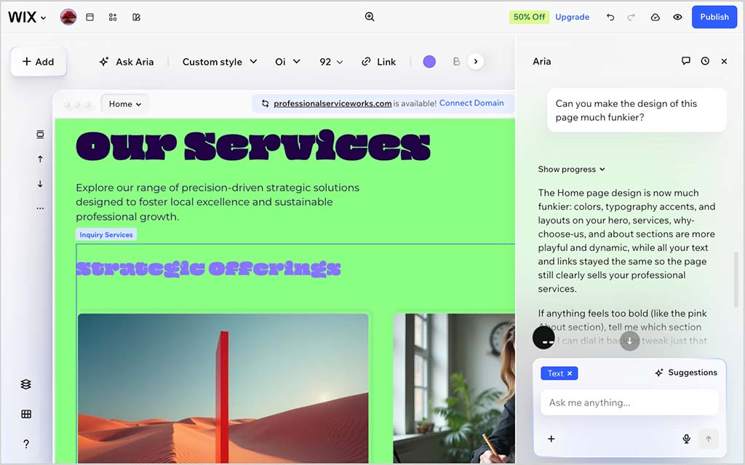Click the 50% Off badge
Screen dimensions: 745x465
(x=529, y=17)
